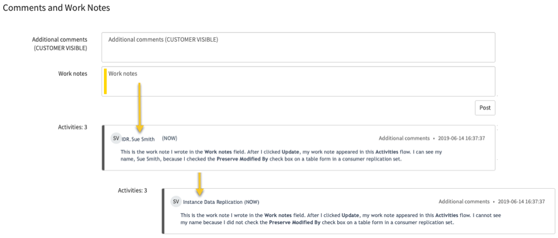Viewport: 558px width, 238px height.
Task: Click the note text mentioning 'I cannot see my name'
Action: [341, 219]
